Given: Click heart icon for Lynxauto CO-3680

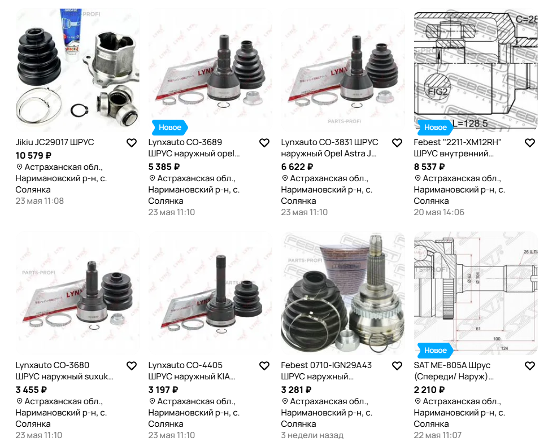Looking at the screenshot, I should (132, 366).
